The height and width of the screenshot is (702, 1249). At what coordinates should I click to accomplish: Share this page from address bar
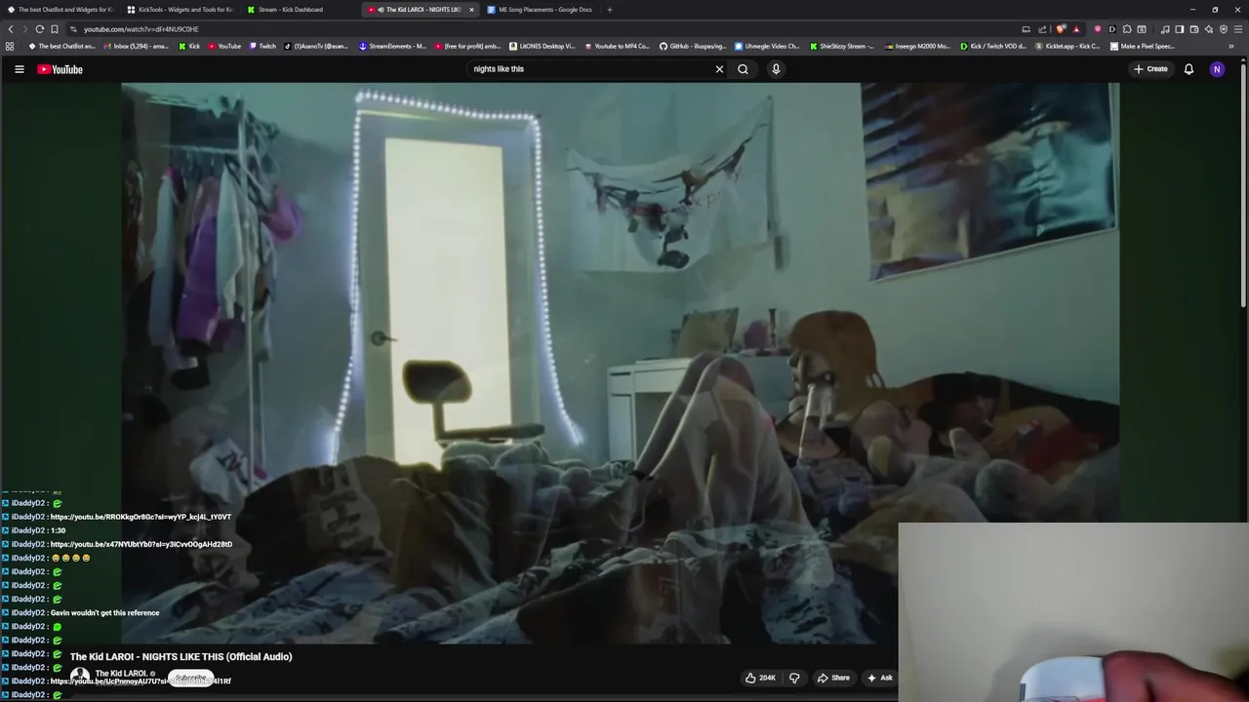(x=1042, y=29)
